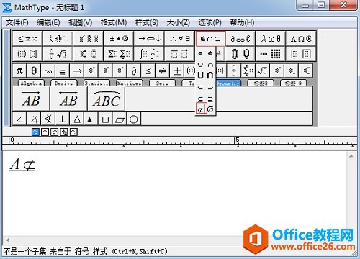The width and height of the screenshot is (360, 259).
Task: Insert the superset-or-equal symbol from popup
Action: (x=210, y=99)
